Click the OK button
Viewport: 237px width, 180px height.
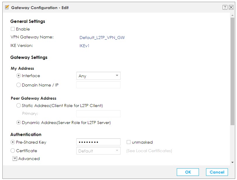188,172
